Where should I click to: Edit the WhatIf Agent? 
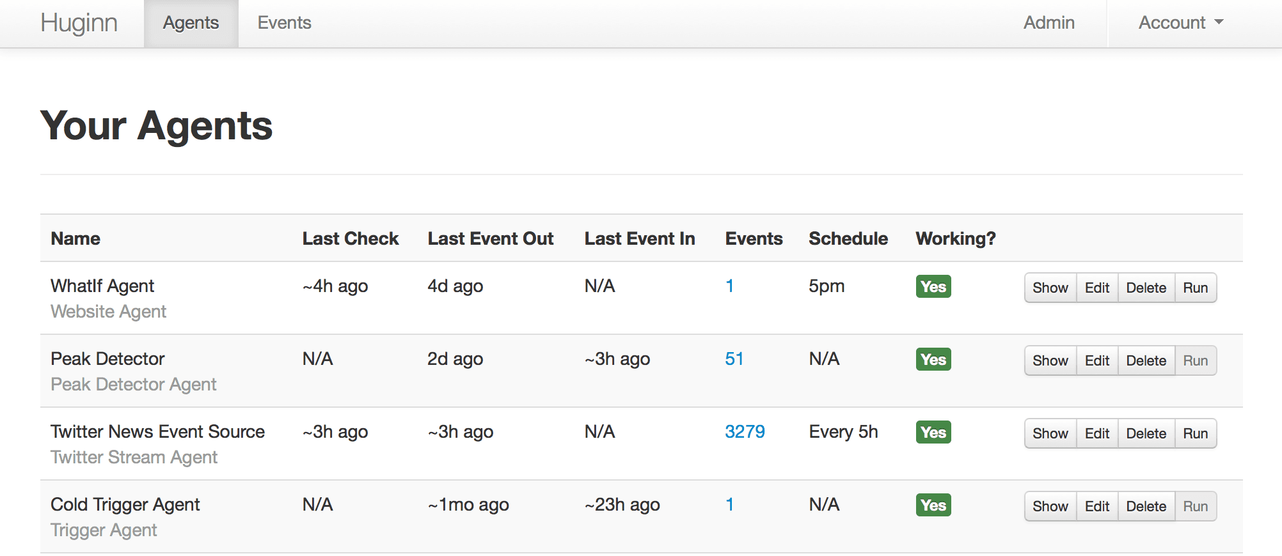click(x=1097, y=288)
